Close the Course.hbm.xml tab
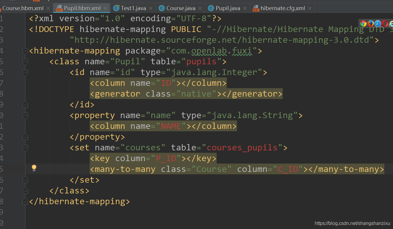The image size is (393, 229). tap(48, 8)
